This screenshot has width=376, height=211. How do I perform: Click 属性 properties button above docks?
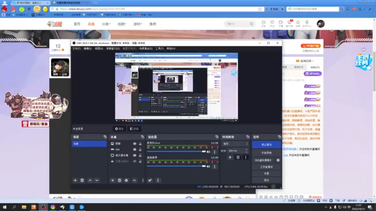[x=119, y=128]
